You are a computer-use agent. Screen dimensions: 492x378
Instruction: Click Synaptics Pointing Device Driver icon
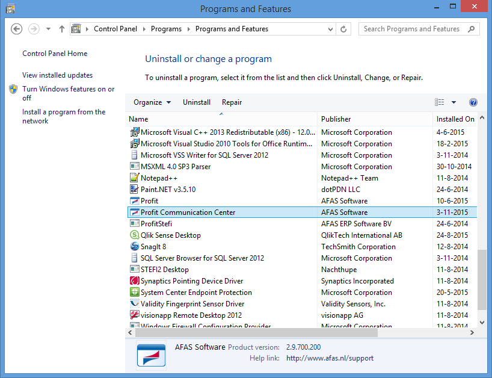point(135,280)
